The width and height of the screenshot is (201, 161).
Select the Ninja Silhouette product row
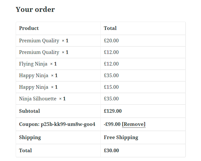coord(100,99)
